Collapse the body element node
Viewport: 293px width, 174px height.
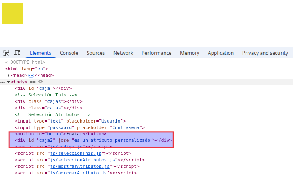pos(9,82)
